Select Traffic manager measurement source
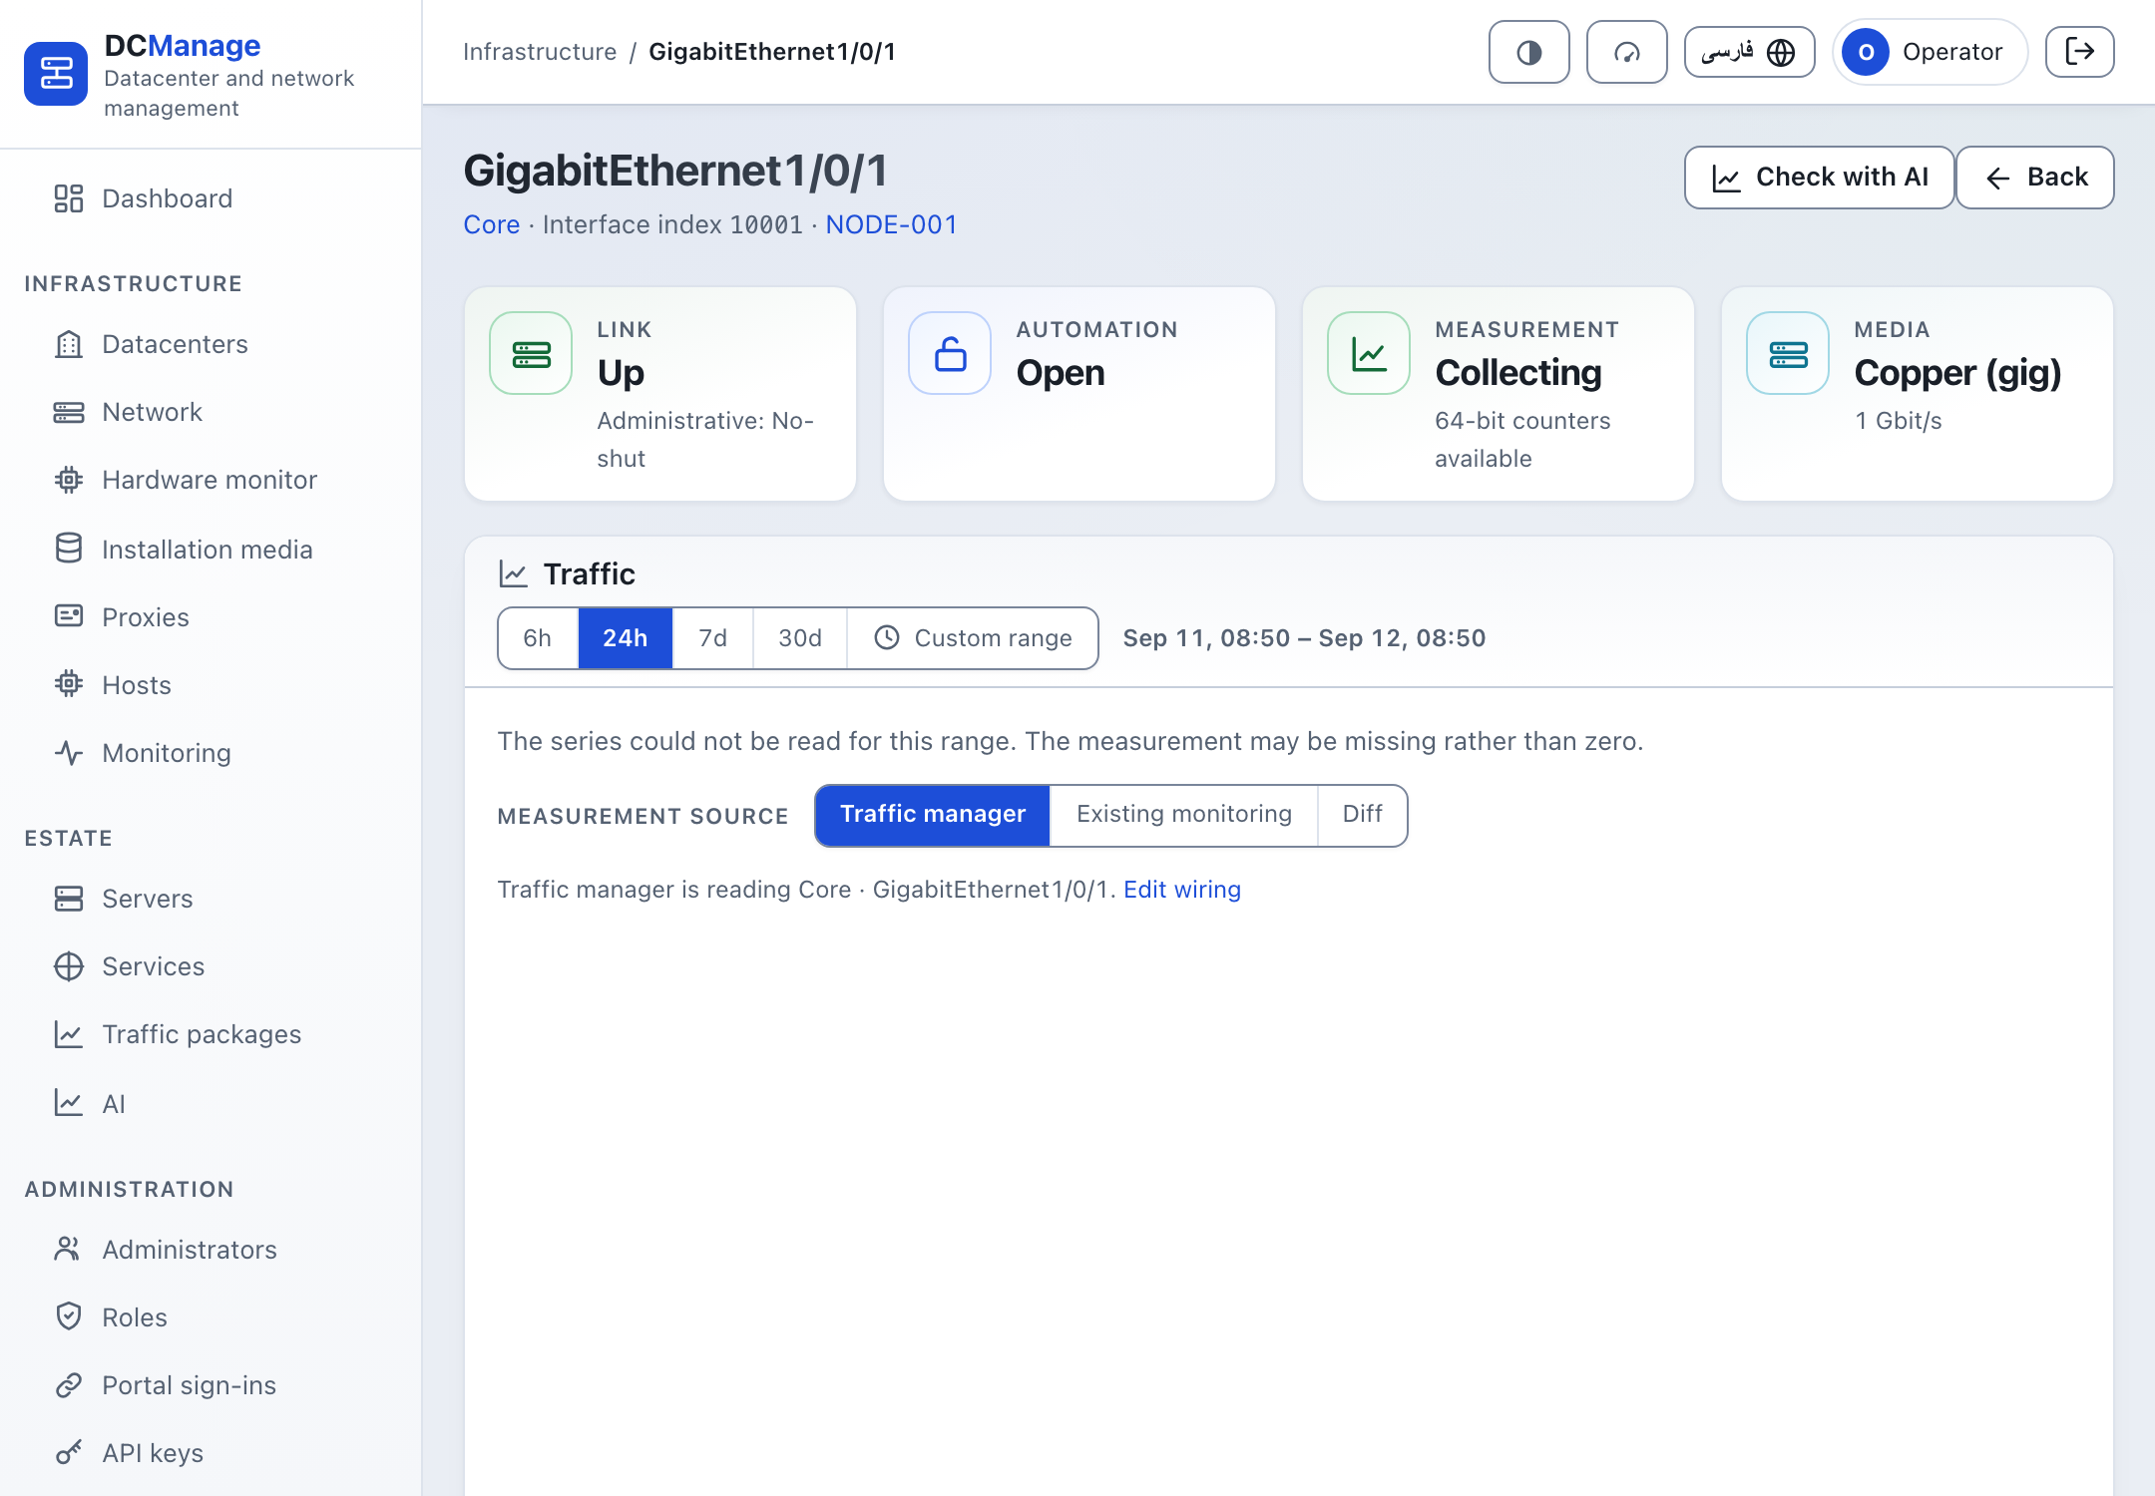 coord(933,815)
